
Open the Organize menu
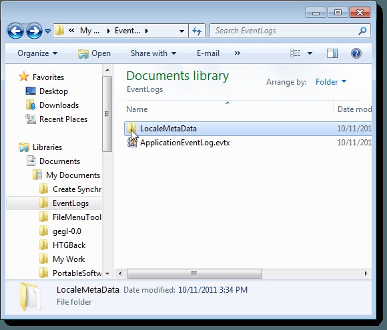[37, 53]
